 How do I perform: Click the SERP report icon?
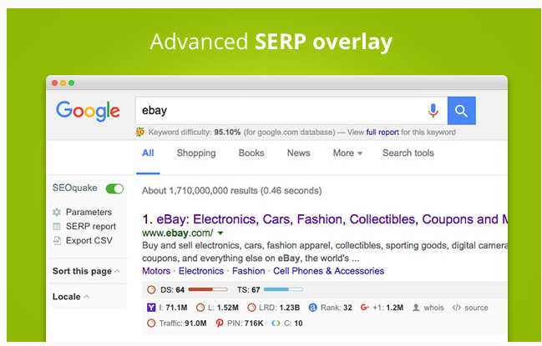[57, 227]
